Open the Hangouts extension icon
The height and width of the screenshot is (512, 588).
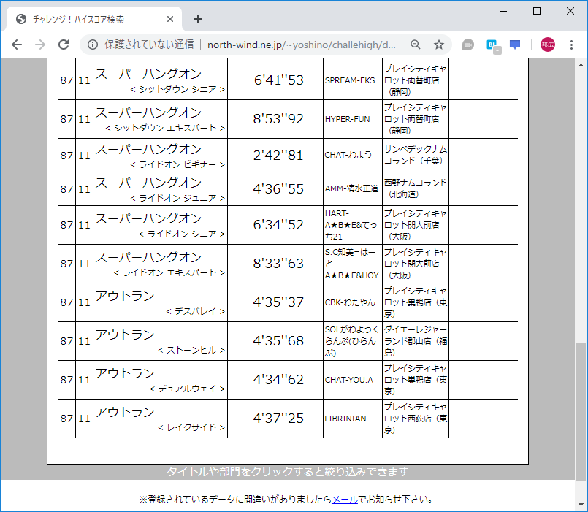click(467, 45)
